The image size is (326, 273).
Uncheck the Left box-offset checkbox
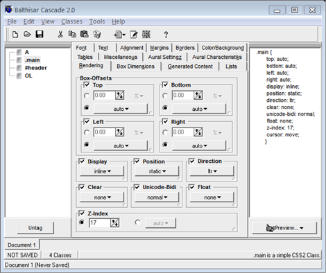(x=87, y=121)
